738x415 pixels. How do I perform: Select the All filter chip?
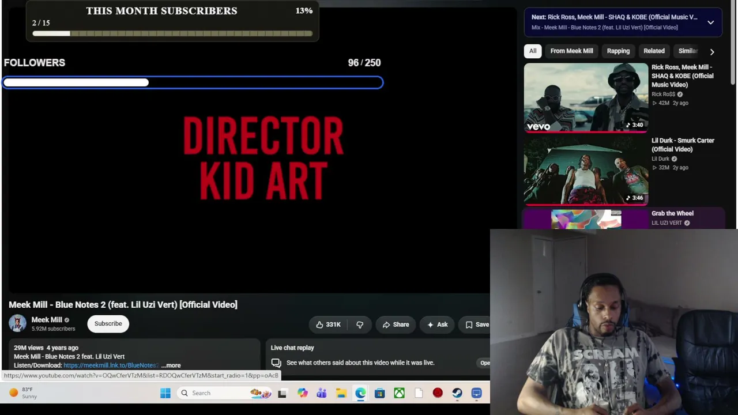pos(533,51)
